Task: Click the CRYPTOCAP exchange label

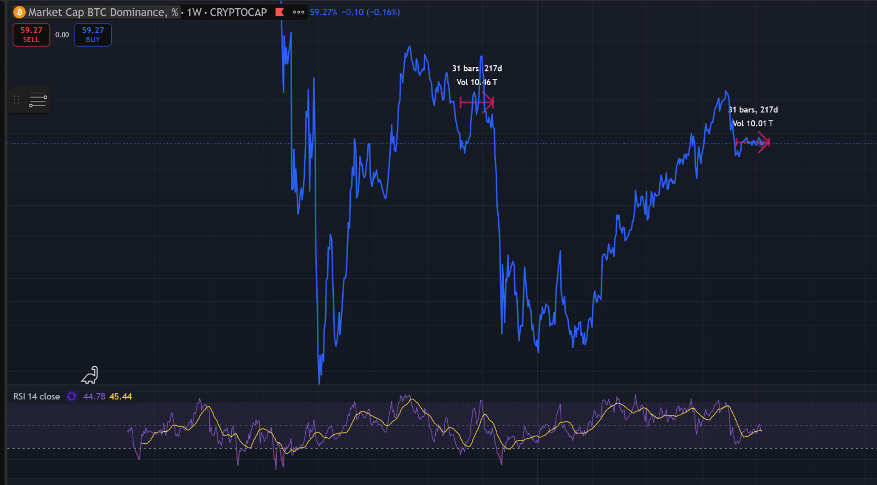Action: 238,12
